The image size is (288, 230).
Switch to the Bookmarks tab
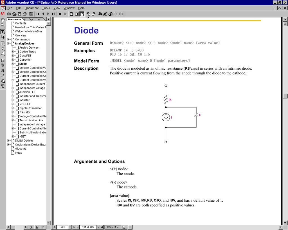[15, 19]
